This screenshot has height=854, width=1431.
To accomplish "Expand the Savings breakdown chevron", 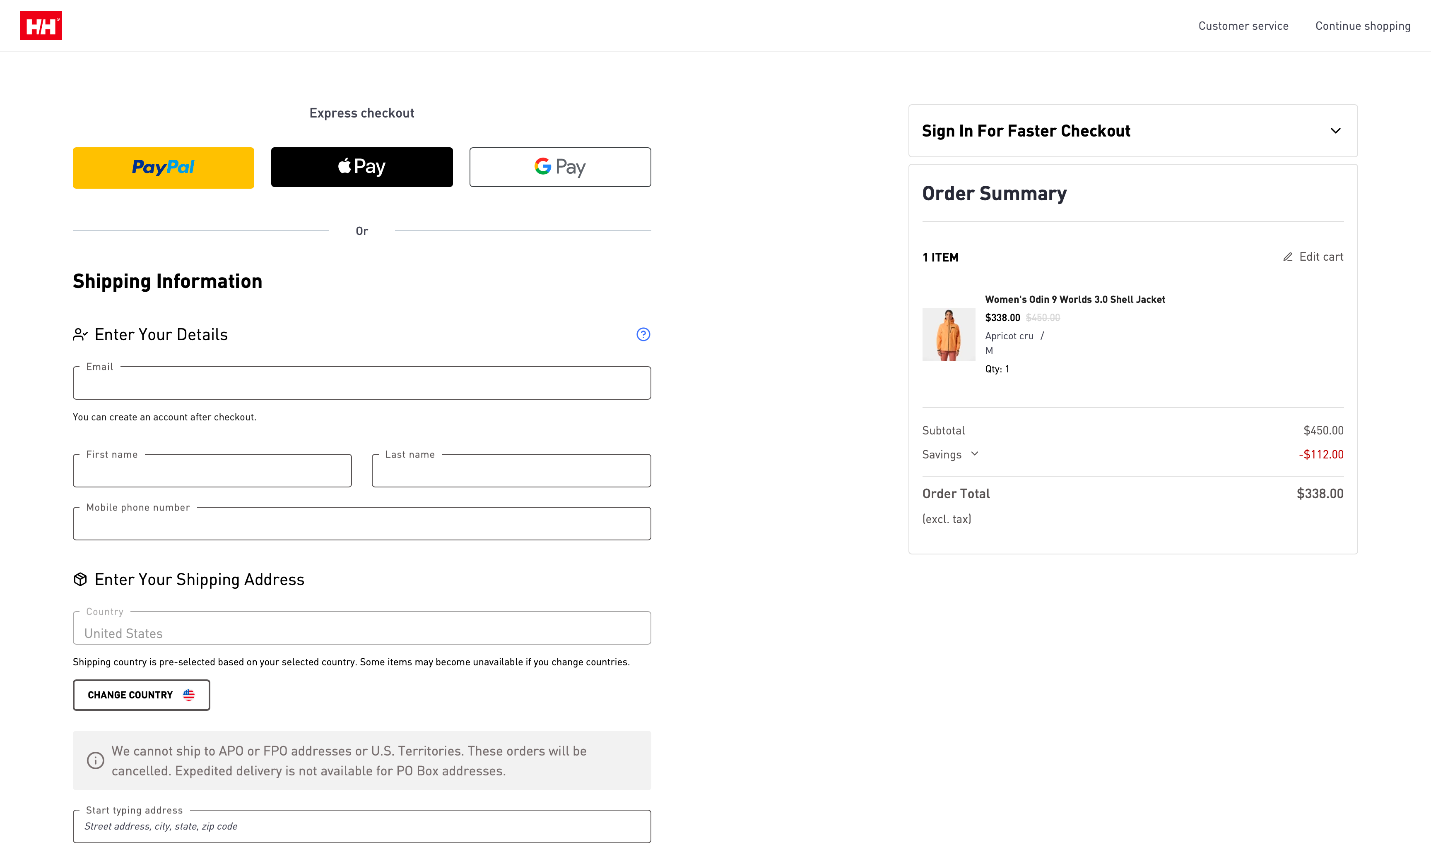I will click(x=974, y=453).
